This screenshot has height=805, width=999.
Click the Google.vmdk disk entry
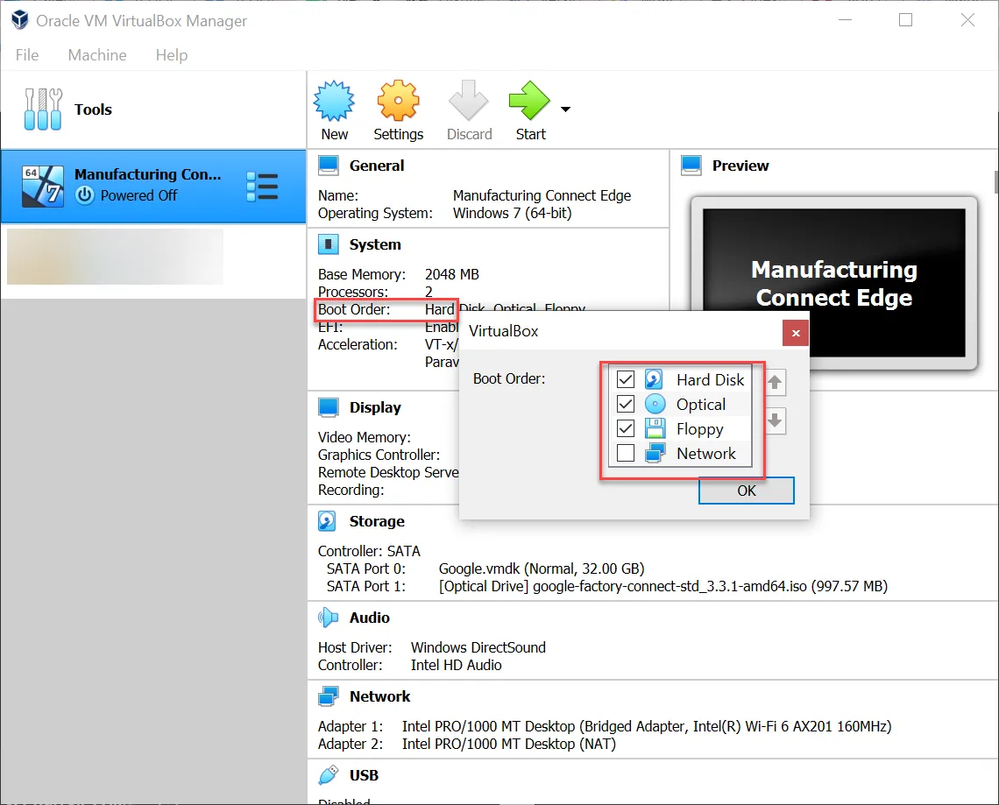(x=542, y=568)
